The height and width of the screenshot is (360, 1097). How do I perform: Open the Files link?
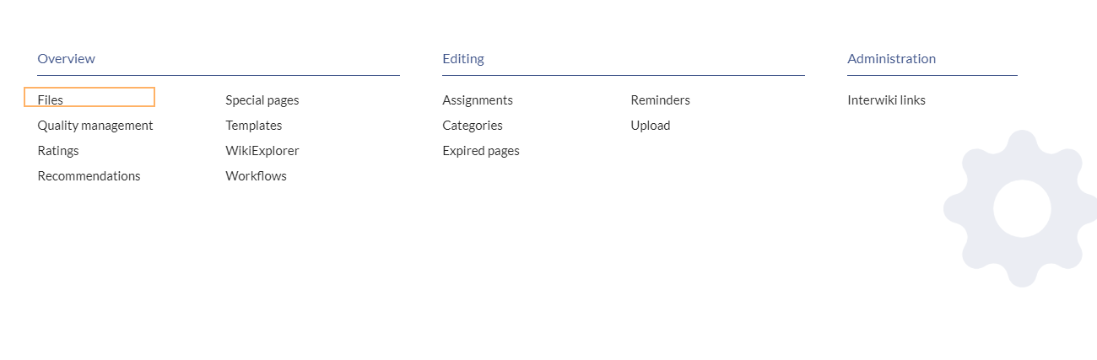[x=51, y=99]
